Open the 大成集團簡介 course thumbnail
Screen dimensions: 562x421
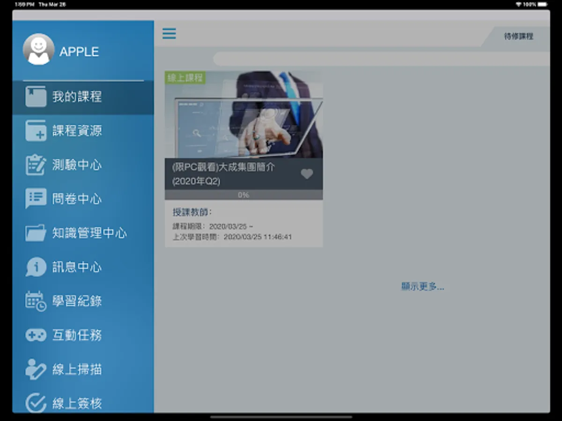tap(244, 117)
